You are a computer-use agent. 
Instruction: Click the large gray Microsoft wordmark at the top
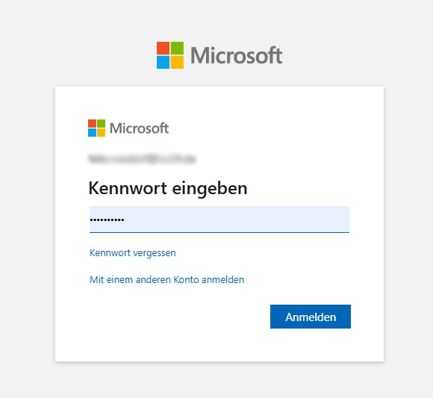pyautogui.click(x=237, y=55)
